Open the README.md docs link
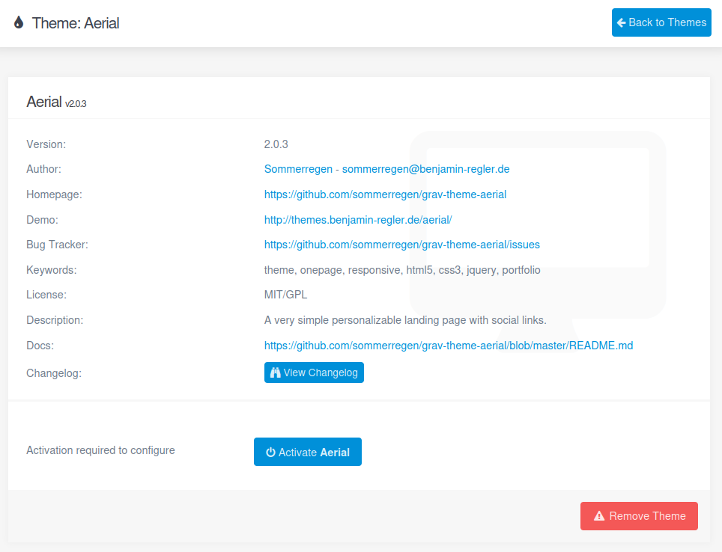Image resolution: width=722 pixels, height=552 pixels. 449,346
